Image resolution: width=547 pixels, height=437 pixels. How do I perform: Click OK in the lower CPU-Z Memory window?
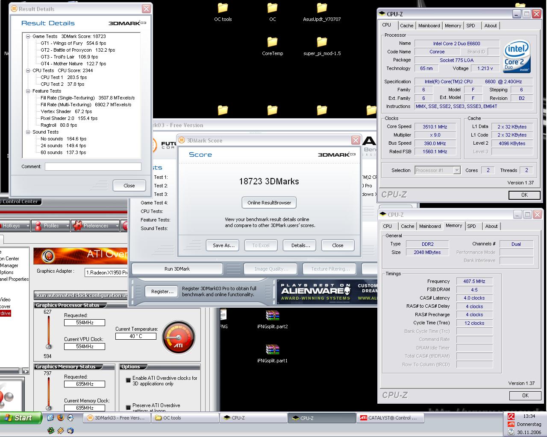525,396
